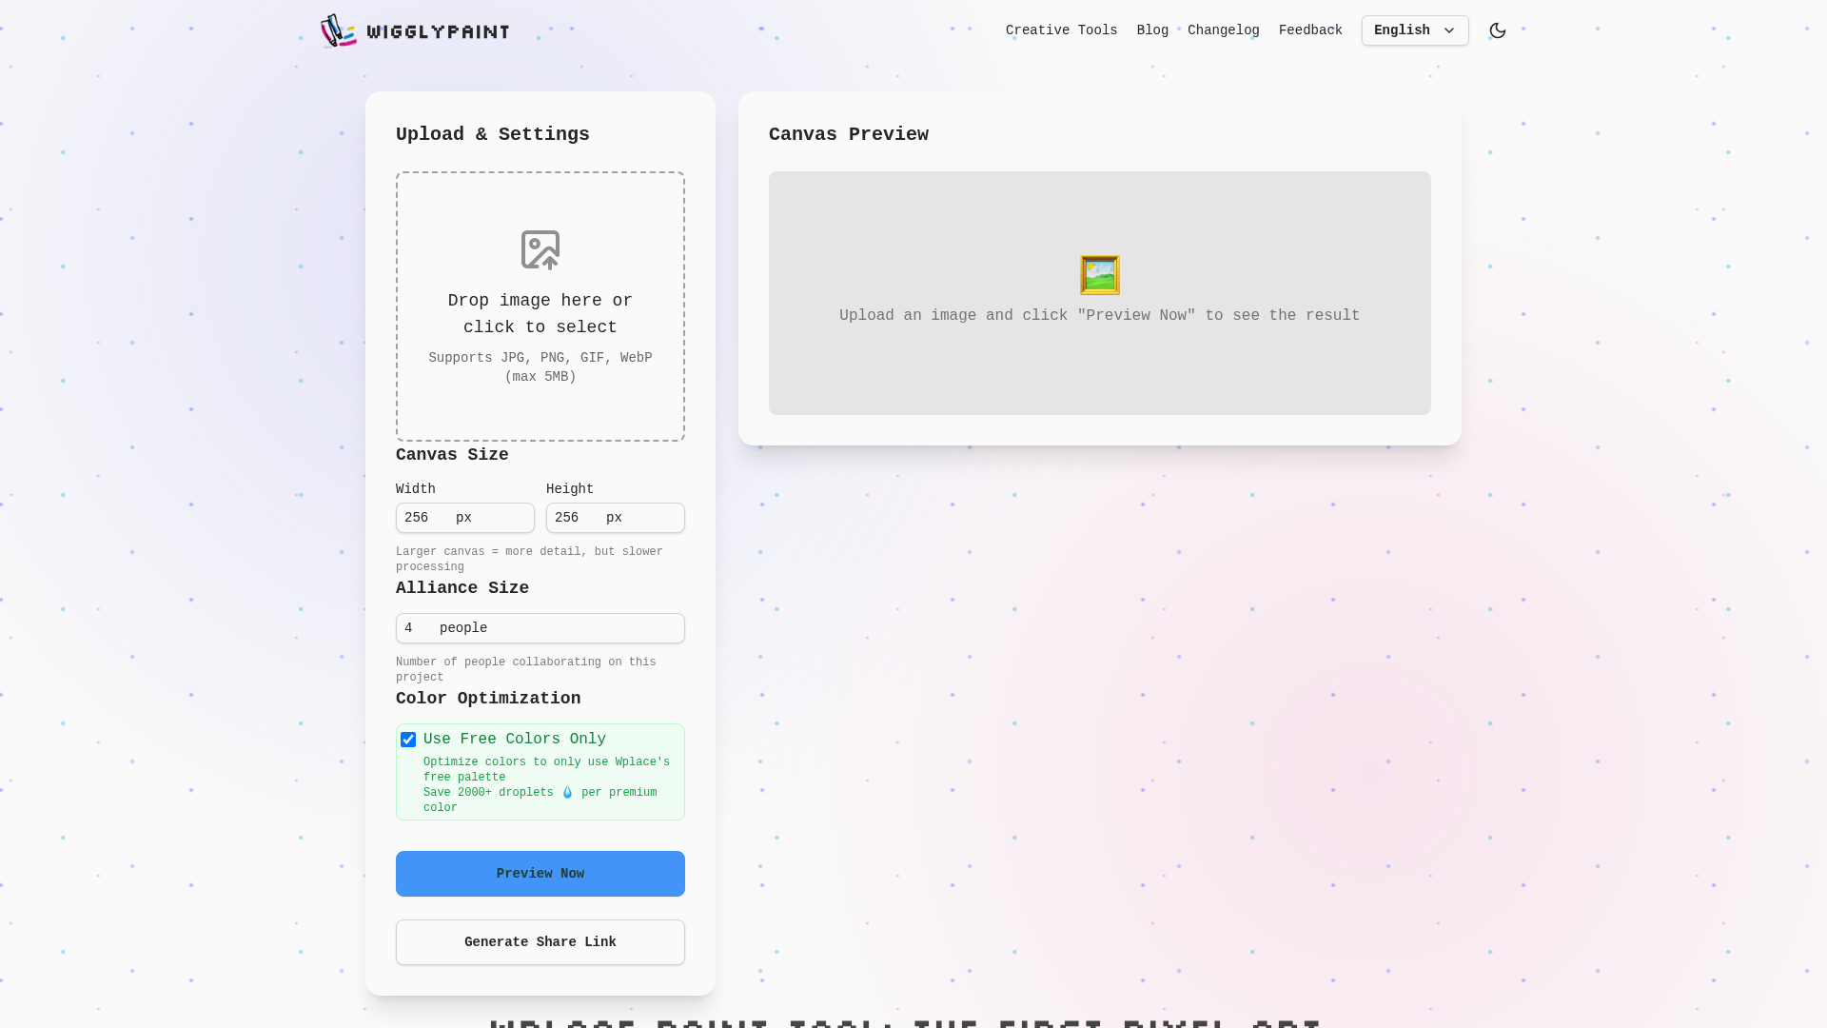Open the Feedback page
The height and width of the screenshot is (1028, 1827).
coord(1310,30)
